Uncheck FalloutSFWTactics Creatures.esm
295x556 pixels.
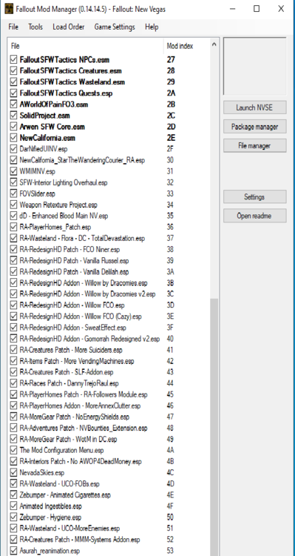click(14, 70)
